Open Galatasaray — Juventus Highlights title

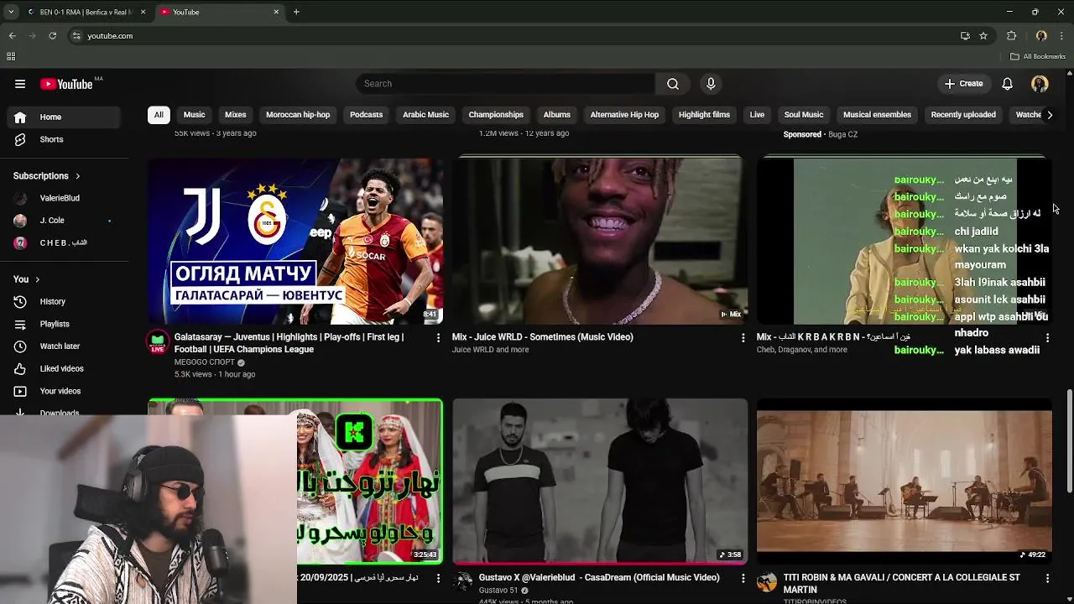(289, 343)
